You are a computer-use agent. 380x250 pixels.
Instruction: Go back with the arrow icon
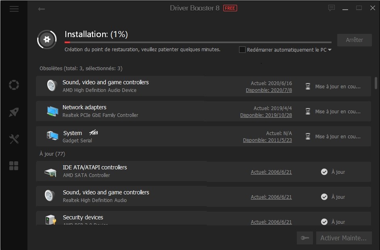[x=42, y=9]
